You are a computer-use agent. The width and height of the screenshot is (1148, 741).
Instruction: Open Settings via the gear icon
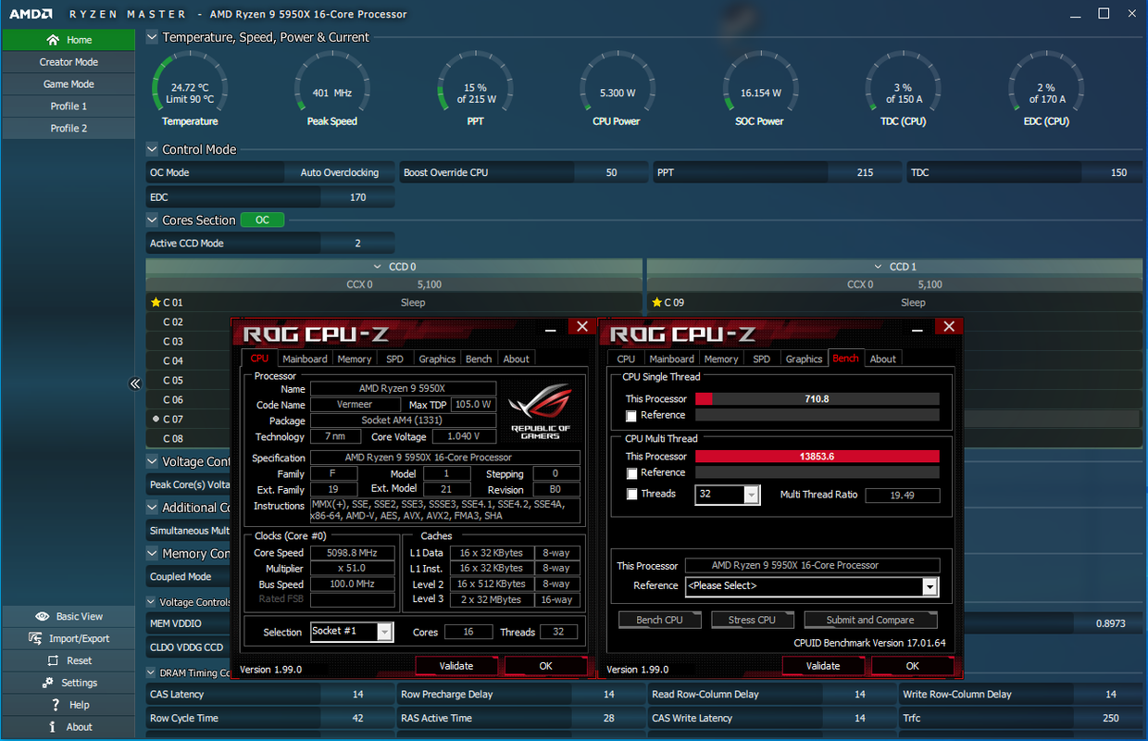click(48, 683)
